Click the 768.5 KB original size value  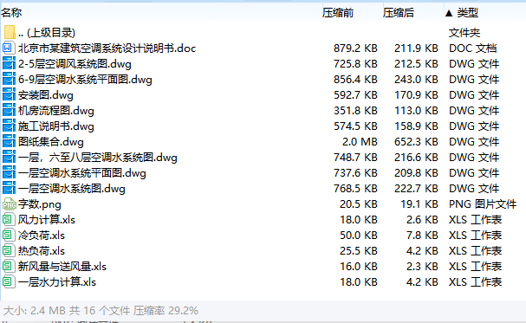point(355,188)
